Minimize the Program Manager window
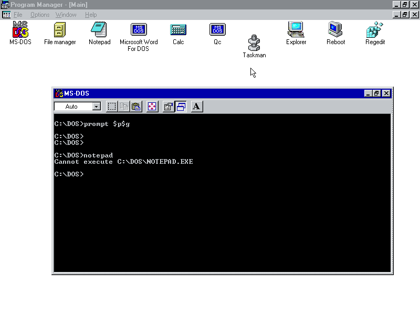The image size is (420, 315). (396, 5)
